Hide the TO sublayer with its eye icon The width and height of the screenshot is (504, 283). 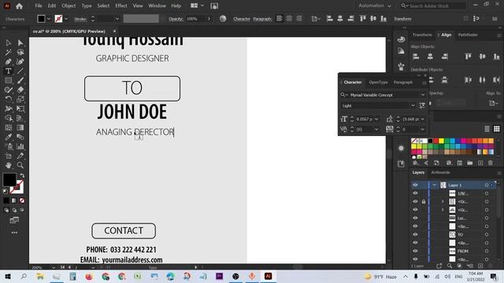coord(415,234)
